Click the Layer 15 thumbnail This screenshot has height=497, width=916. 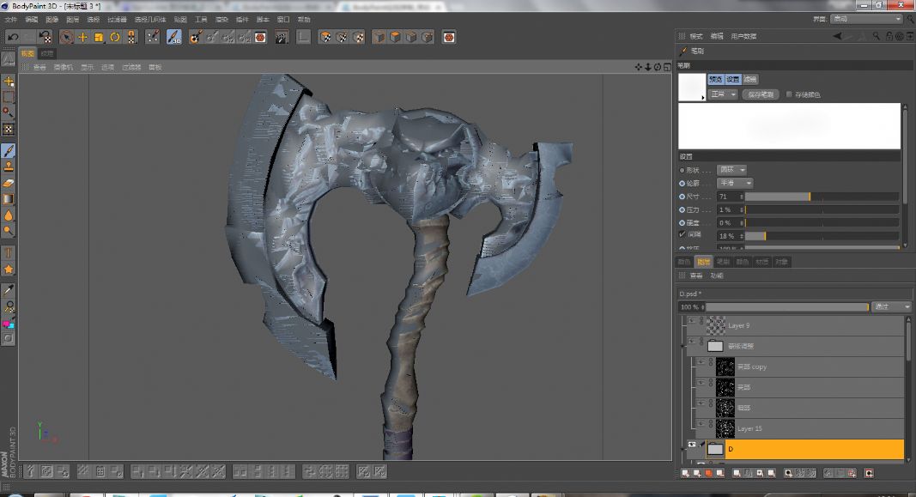(x=725, y=428)
